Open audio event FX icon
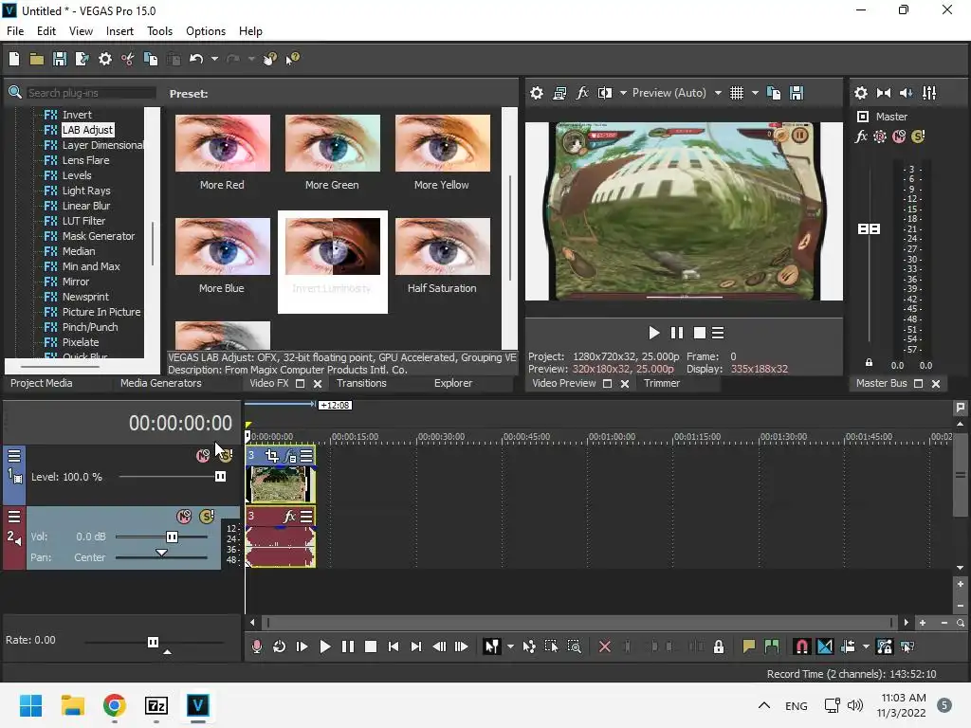This screenshot has width=971, height=728. coord(289,517)
